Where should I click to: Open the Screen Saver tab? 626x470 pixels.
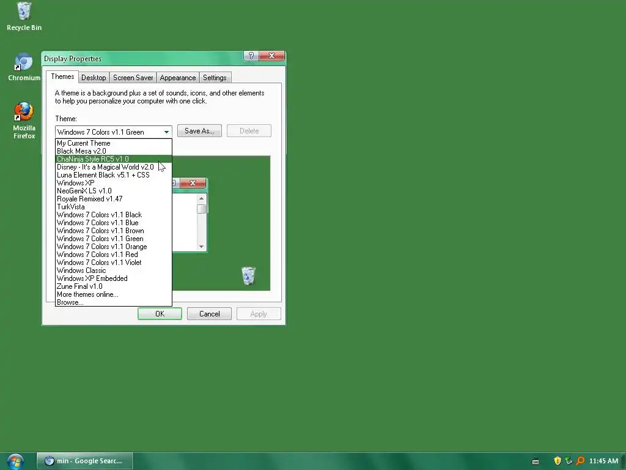click(133, 78)
